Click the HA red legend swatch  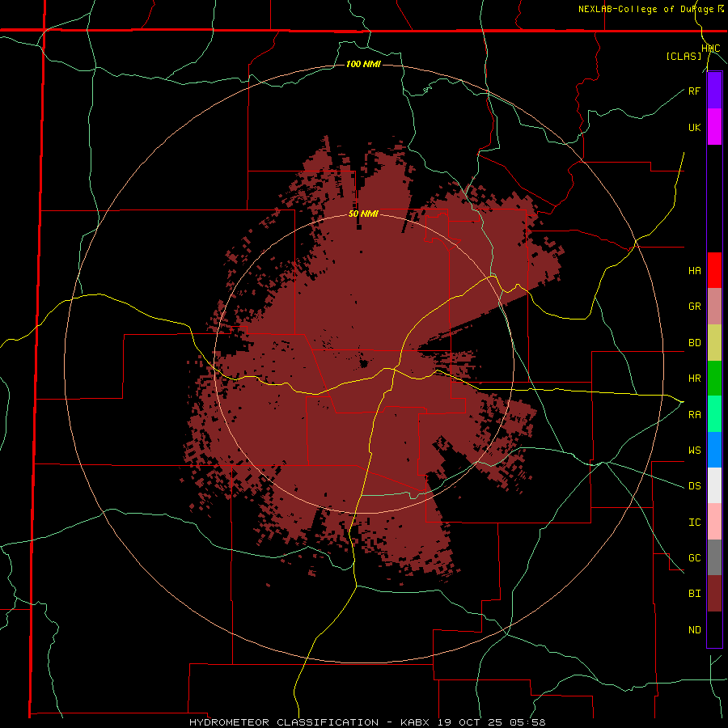714,270
